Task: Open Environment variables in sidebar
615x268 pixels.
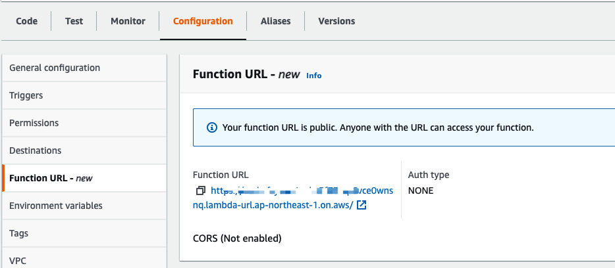Action: click(56, 206)
